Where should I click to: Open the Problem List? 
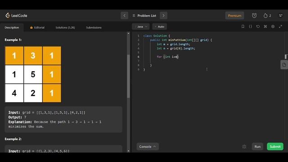point(144,16)
